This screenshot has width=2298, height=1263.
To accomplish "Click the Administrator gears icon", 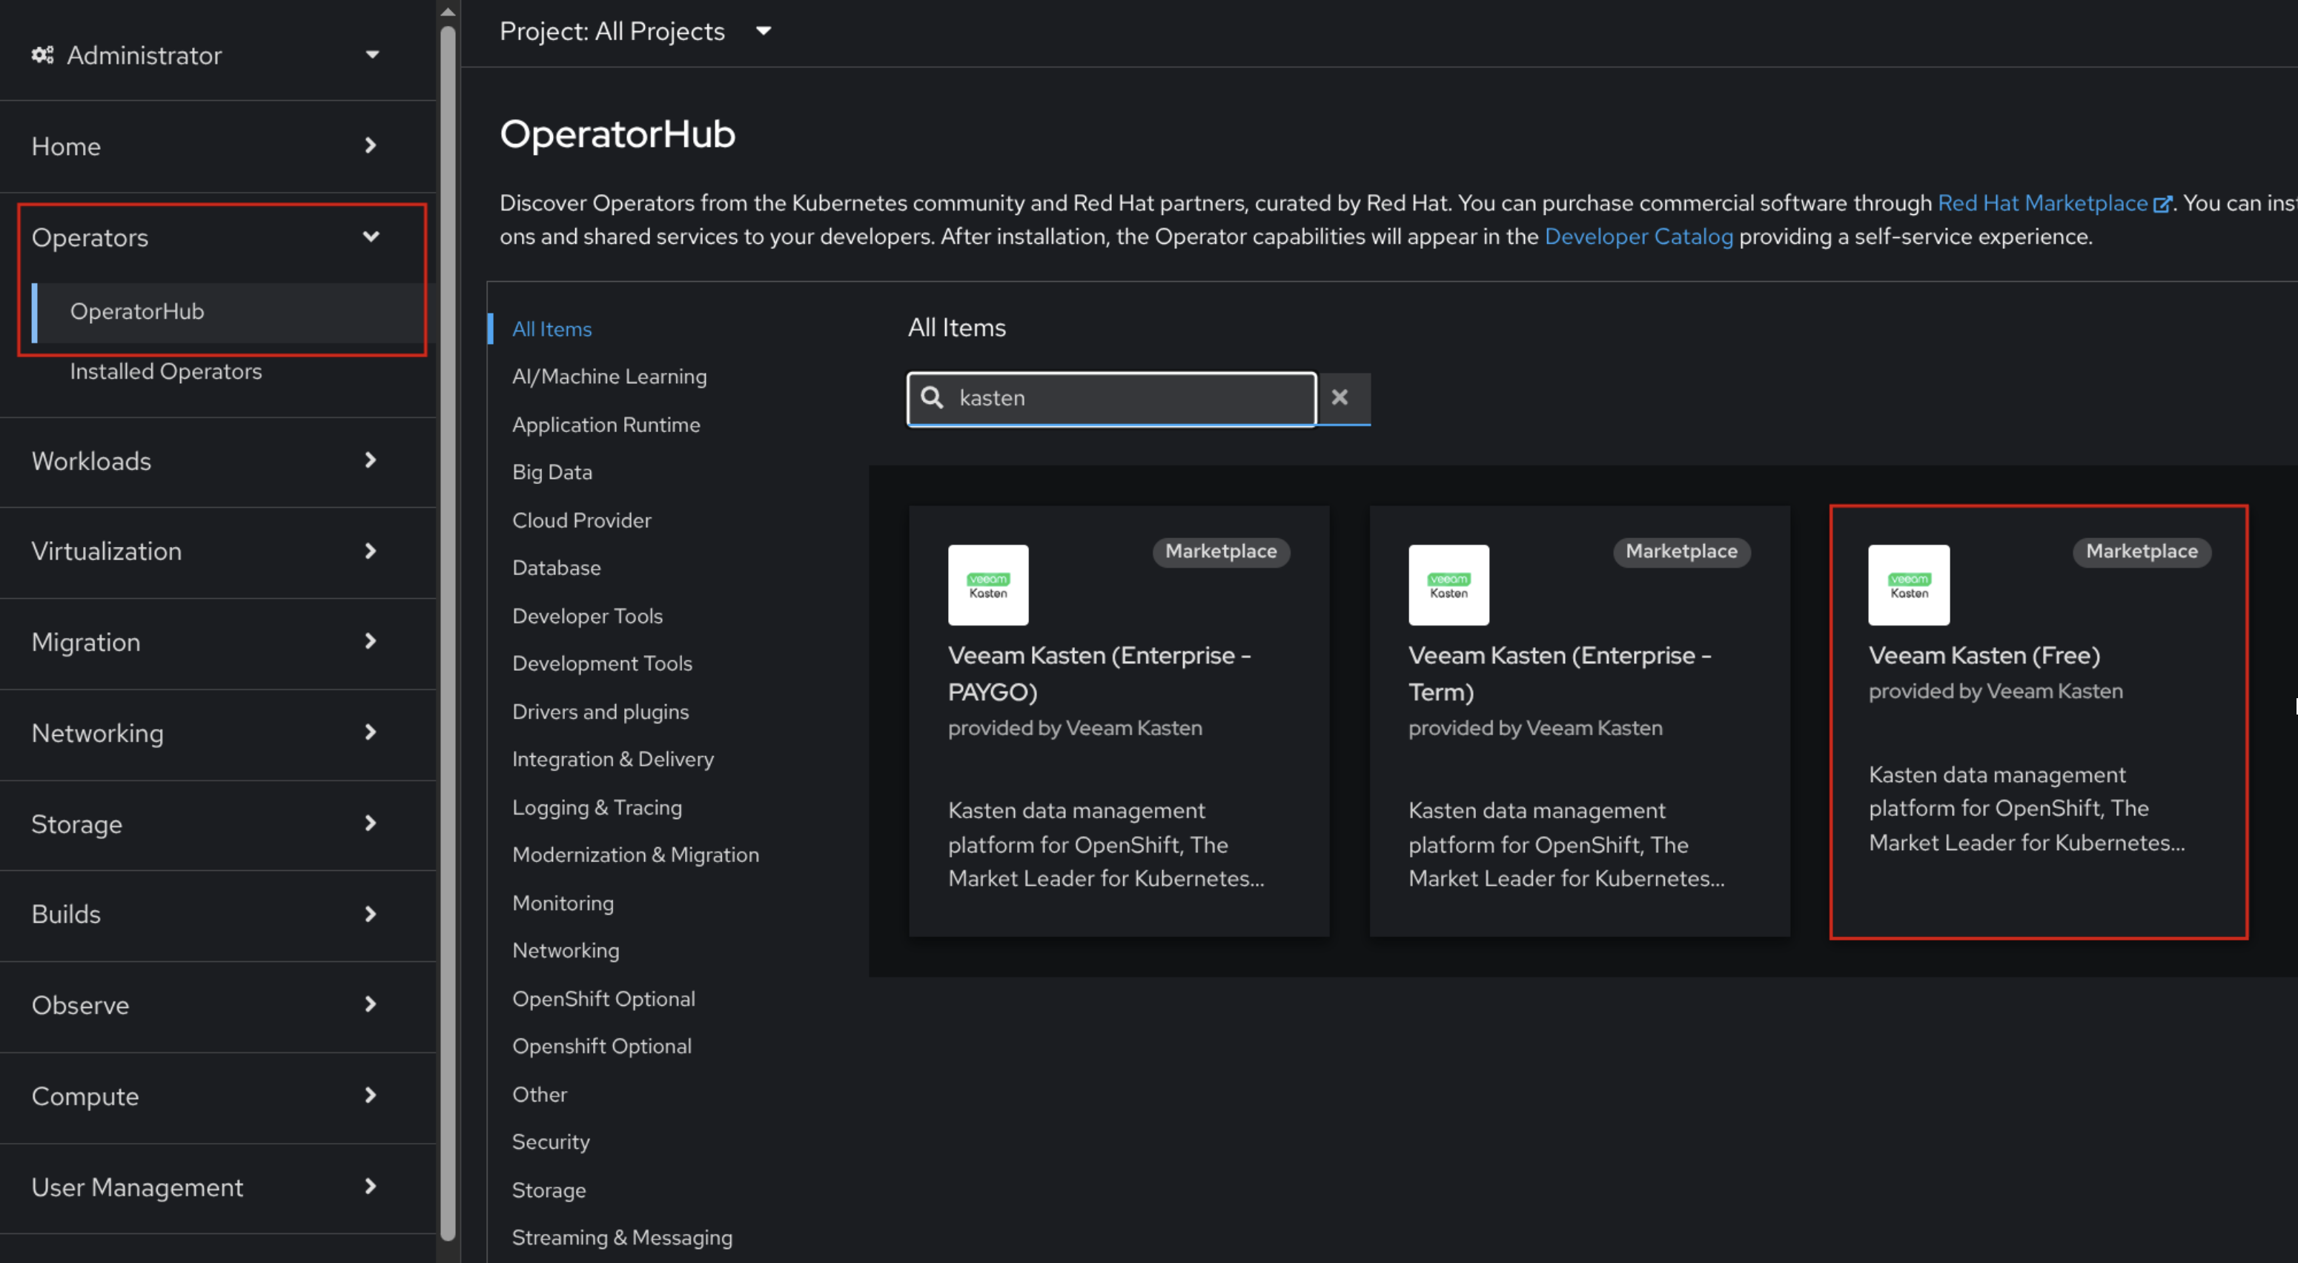I will (x=42, y=56).
